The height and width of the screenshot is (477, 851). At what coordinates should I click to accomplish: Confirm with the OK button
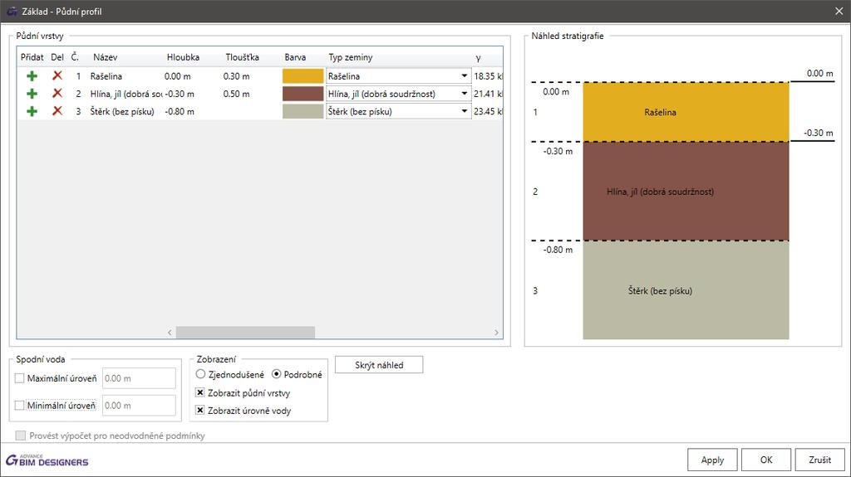pyautogui.click(x=765, y=460)
